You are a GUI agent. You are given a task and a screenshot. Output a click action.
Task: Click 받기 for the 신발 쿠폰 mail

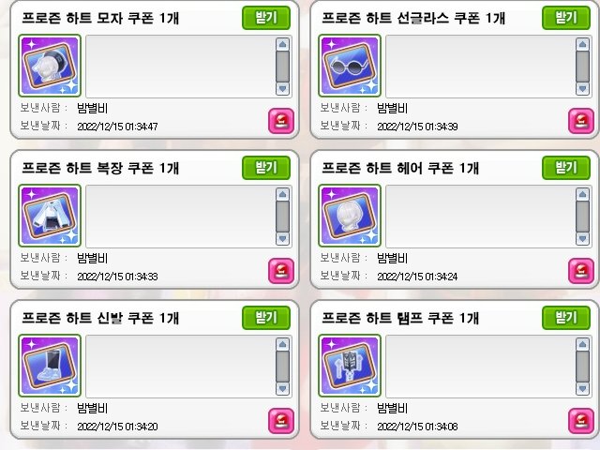[x=266, y=318]
